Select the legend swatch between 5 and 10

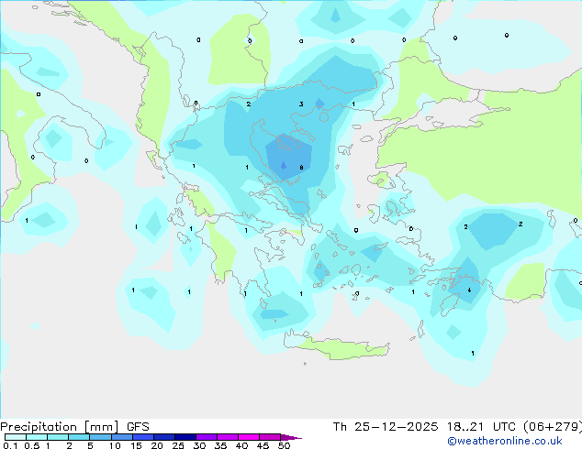[x=100, y=437]
